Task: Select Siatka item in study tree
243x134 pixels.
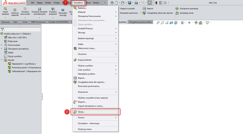Action: [x=9, y=52]
